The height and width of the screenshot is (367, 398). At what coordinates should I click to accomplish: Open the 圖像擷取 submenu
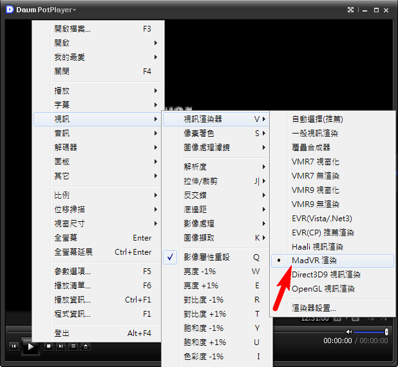tap(216, 238)
